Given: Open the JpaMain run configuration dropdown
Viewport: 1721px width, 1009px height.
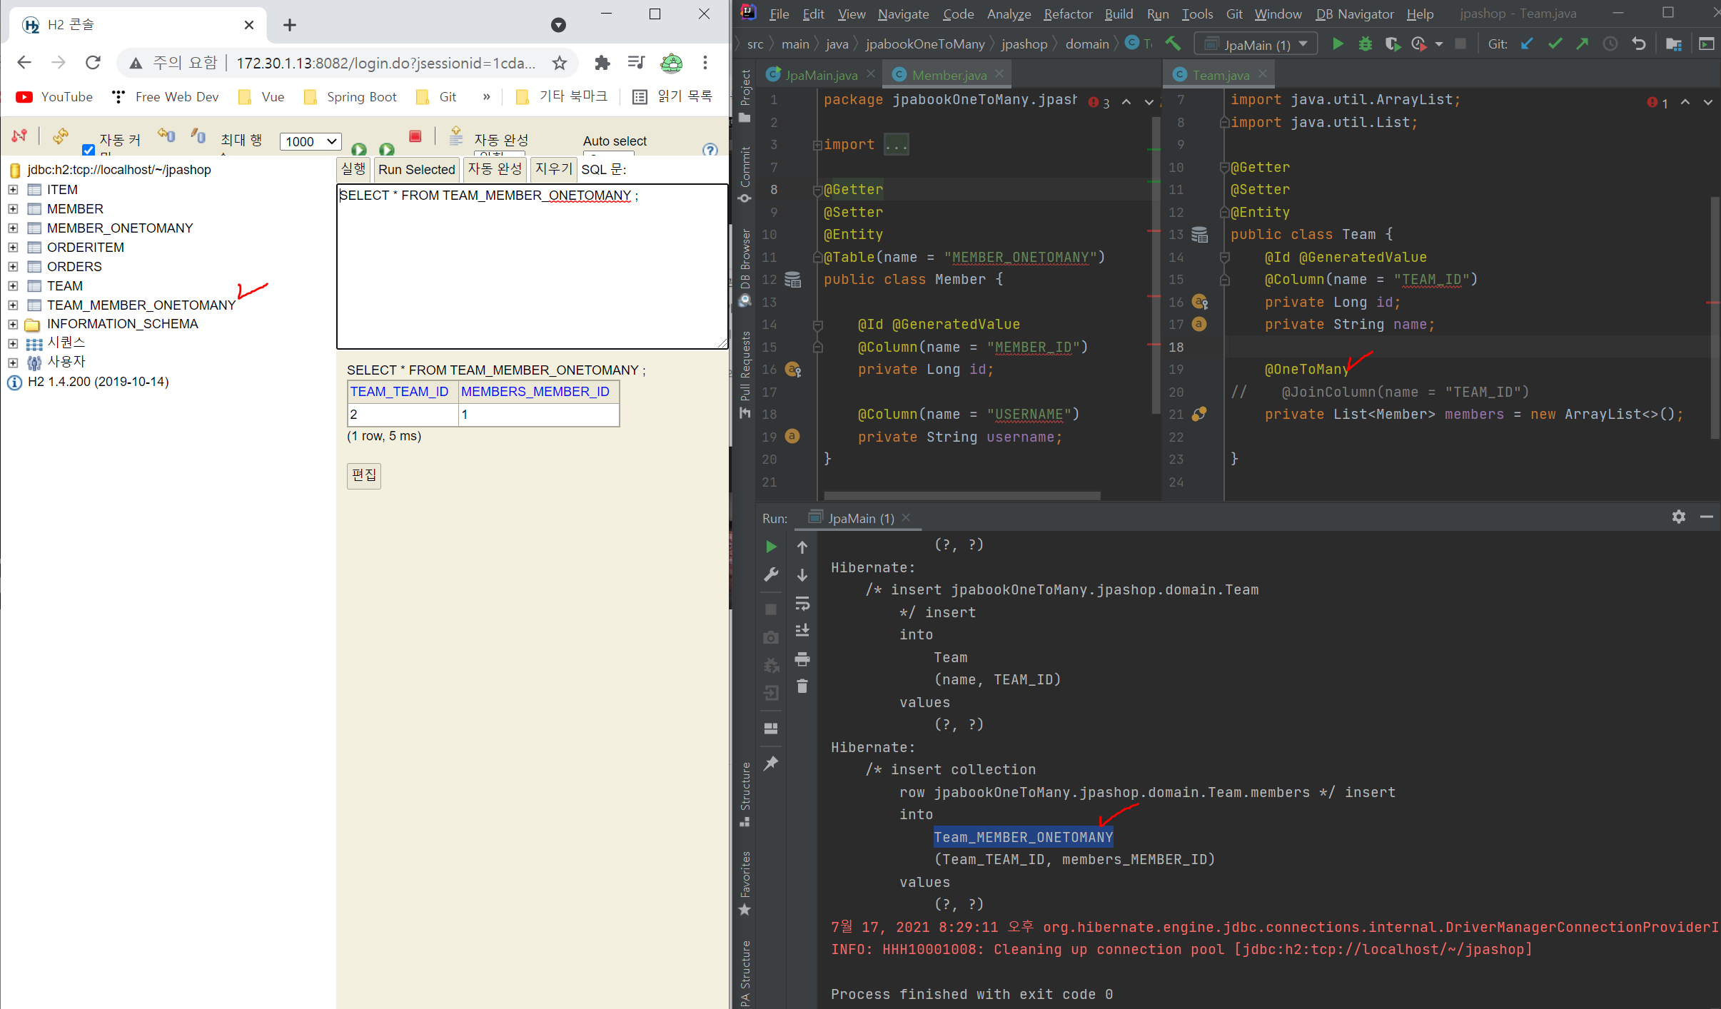Looking at the screenshot, I should [x=1258, y=44].
